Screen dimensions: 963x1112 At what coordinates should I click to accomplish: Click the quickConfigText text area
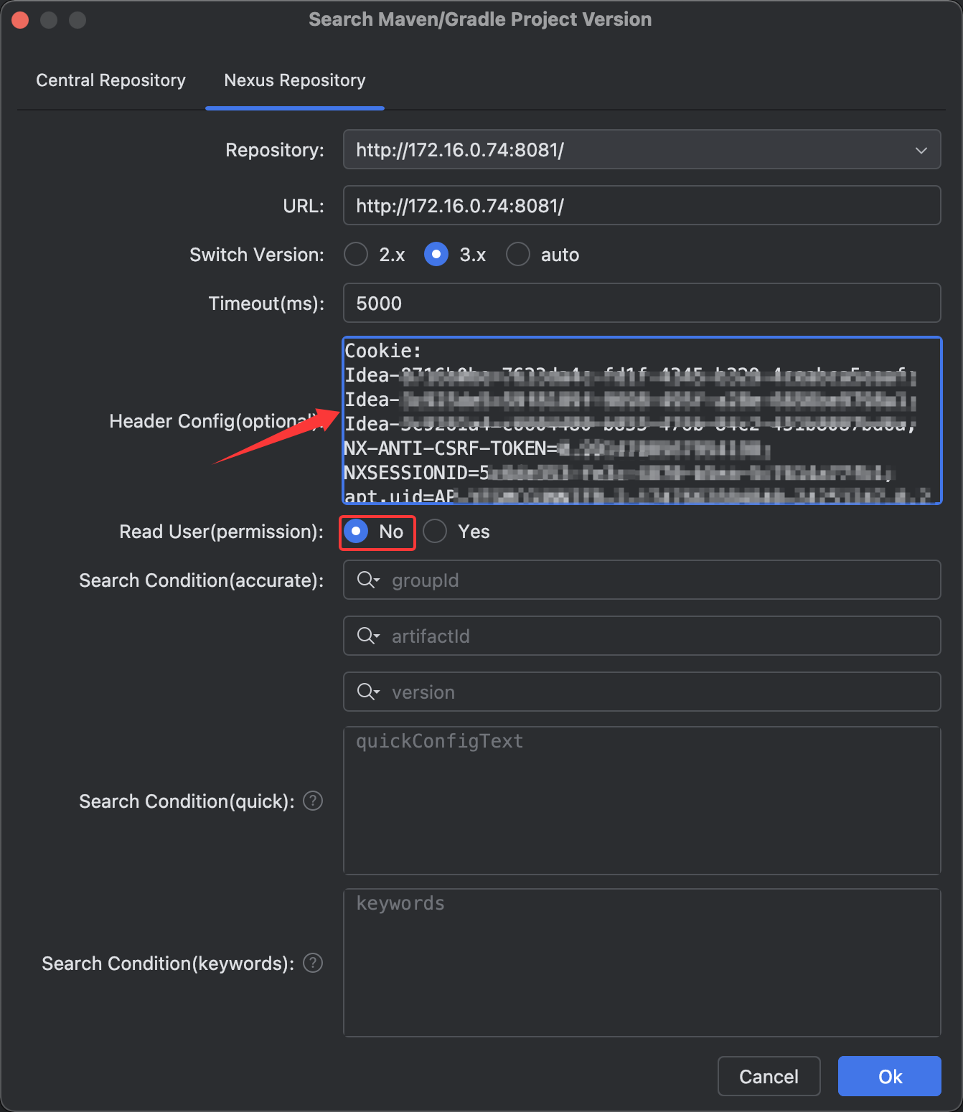coord(641,801)
